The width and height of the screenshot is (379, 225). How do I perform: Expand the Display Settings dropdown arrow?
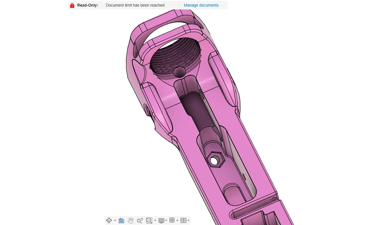click(166, 221)
